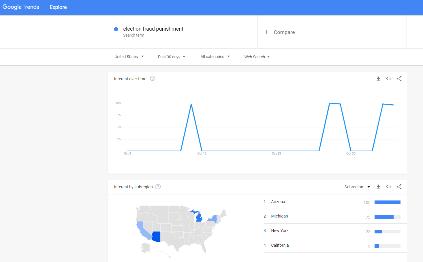
Task: Click the Oct 30 axis label
Action: pos(351,153)
